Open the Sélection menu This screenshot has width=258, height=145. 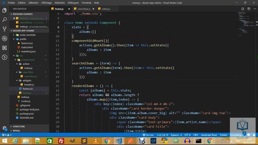[33, 3]
